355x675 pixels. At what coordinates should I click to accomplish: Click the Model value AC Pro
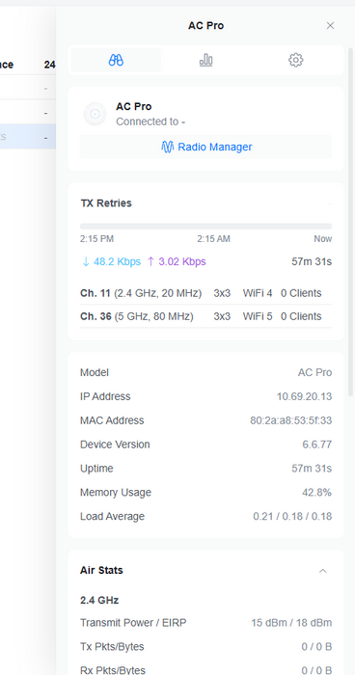tap(314, 372)
